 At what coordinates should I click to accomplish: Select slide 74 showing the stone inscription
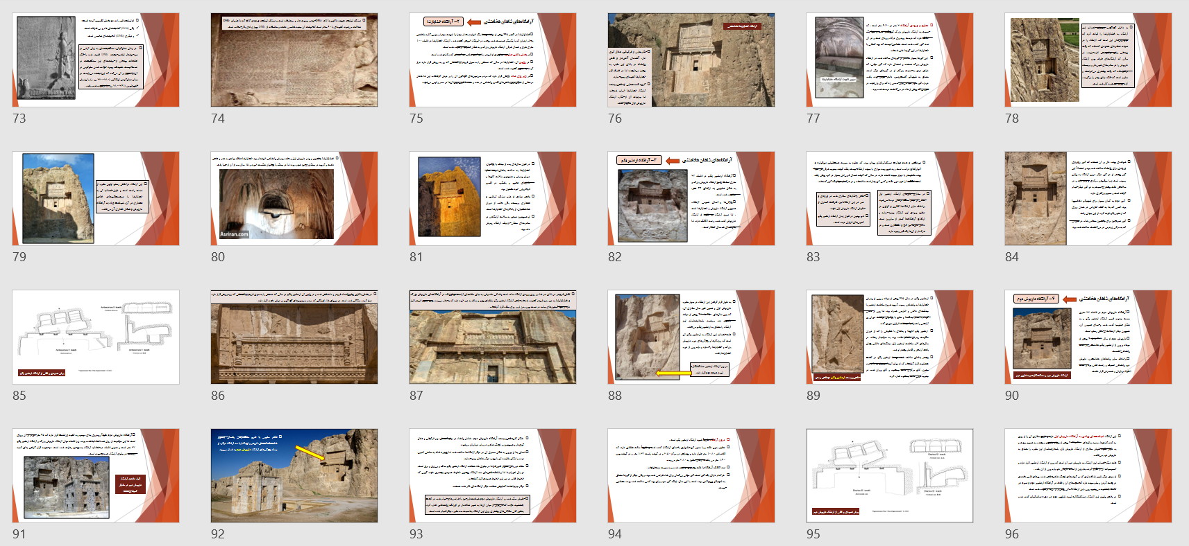[294, 60]
